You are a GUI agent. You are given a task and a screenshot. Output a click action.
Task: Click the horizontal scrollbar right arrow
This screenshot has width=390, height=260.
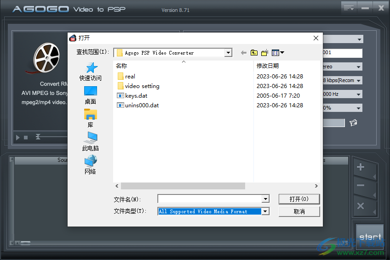coord(316,186)
